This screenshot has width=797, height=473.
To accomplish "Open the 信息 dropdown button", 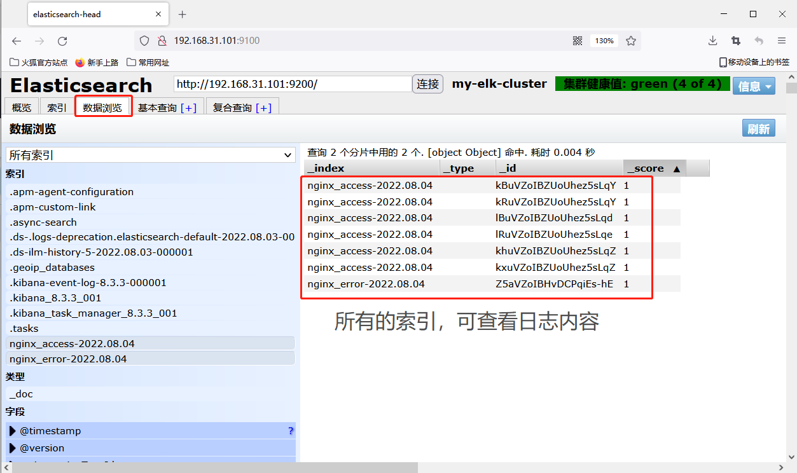I will 754,86.
